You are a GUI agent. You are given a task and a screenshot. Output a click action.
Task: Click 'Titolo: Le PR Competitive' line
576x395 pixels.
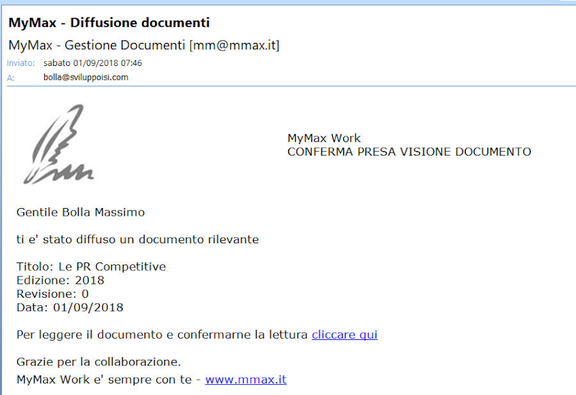(91, 267)
